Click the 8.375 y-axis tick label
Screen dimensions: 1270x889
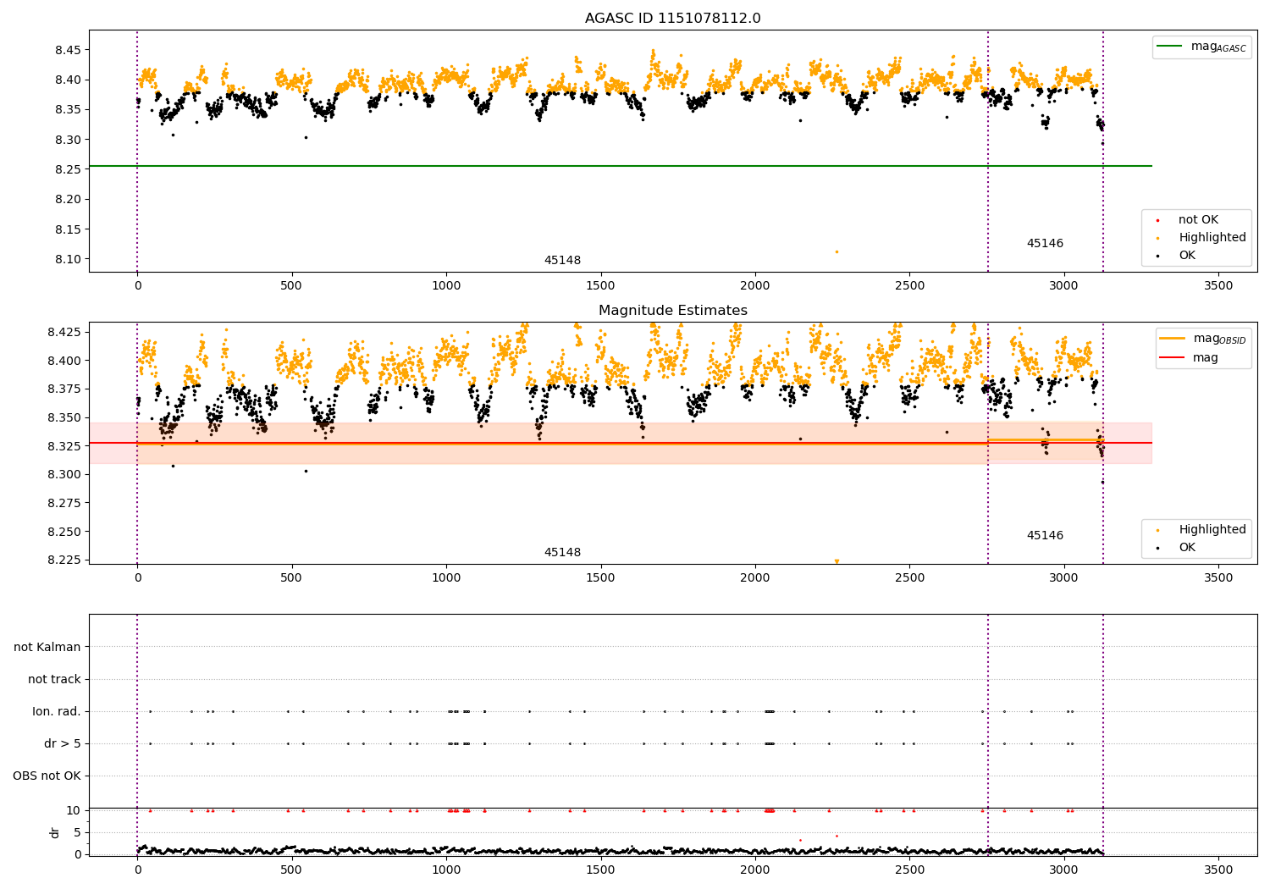(x=63, y=389)
